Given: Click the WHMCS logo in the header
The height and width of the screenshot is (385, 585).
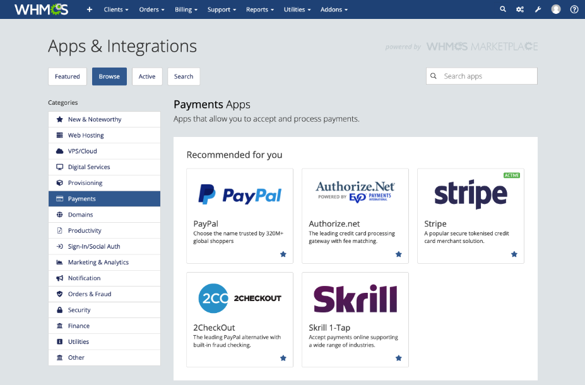Looking at the screenshot, I should coord(42,9).
